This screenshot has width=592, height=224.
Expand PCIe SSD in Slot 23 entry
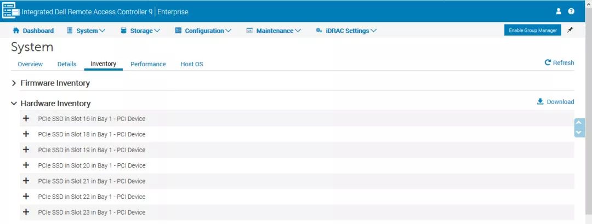point(26,212)
